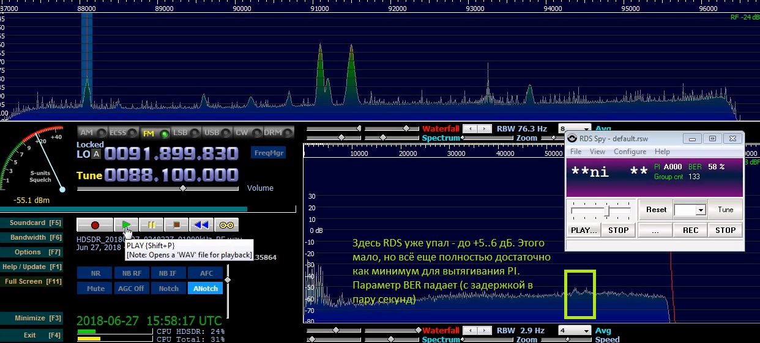Click the red record button
The width and height of the screenshot is (760, 343).
[95, 225]
